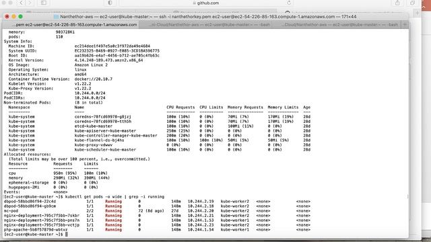Click the Kube-Proxy Version v1.22.2 value
The width and height of the screenshot is (431, 242).
pyautogui.click(x=83, y=88)
